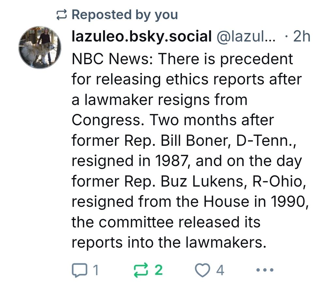Screen dimensions: 326x287
Task: Open replies via the speech bubble icon
Action: tap(80, 270)
